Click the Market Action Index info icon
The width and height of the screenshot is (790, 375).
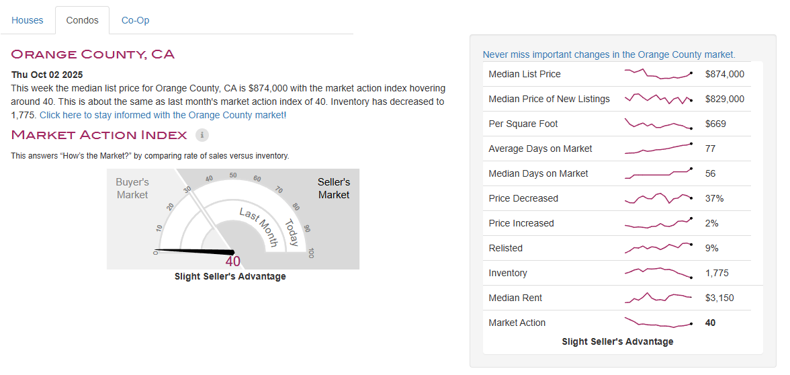pyautogui.click(x=202, y=135)
